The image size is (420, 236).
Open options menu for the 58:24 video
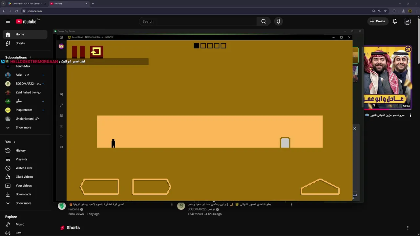click(x=410, y=115)
